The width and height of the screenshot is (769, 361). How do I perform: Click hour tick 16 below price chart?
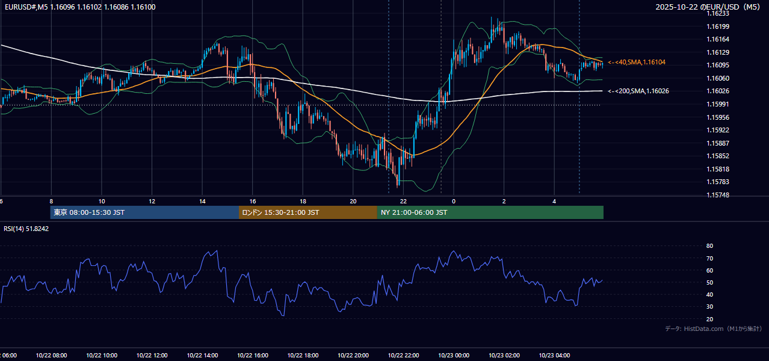253,202
